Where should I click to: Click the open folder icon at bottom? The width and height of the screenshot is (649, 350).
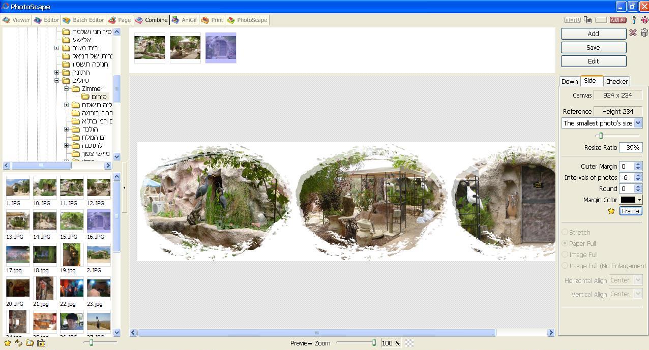click(x=30, y=343)
